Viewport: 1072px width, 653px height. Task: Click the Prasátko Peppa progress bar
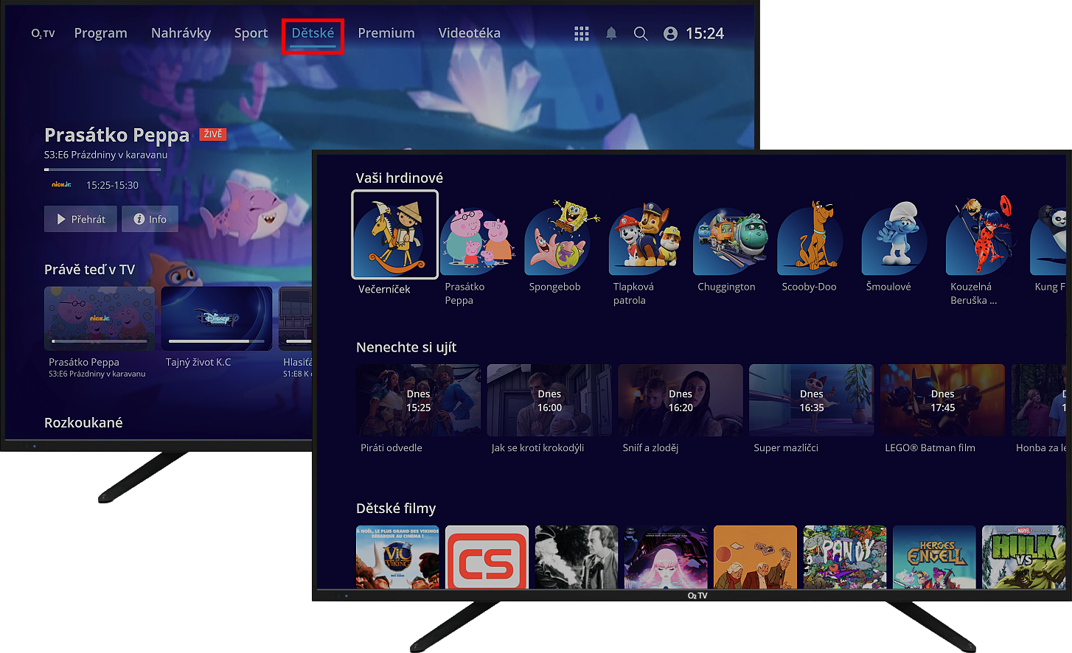pos(102,170)
